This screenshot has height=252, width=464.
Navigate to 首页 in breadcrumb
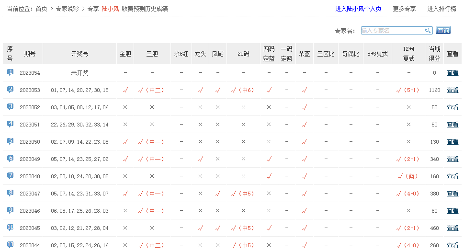pyautogui.click(x=42, y=9)
